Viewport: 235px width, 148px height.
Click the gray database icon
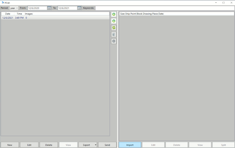click(x=114, y=34)
